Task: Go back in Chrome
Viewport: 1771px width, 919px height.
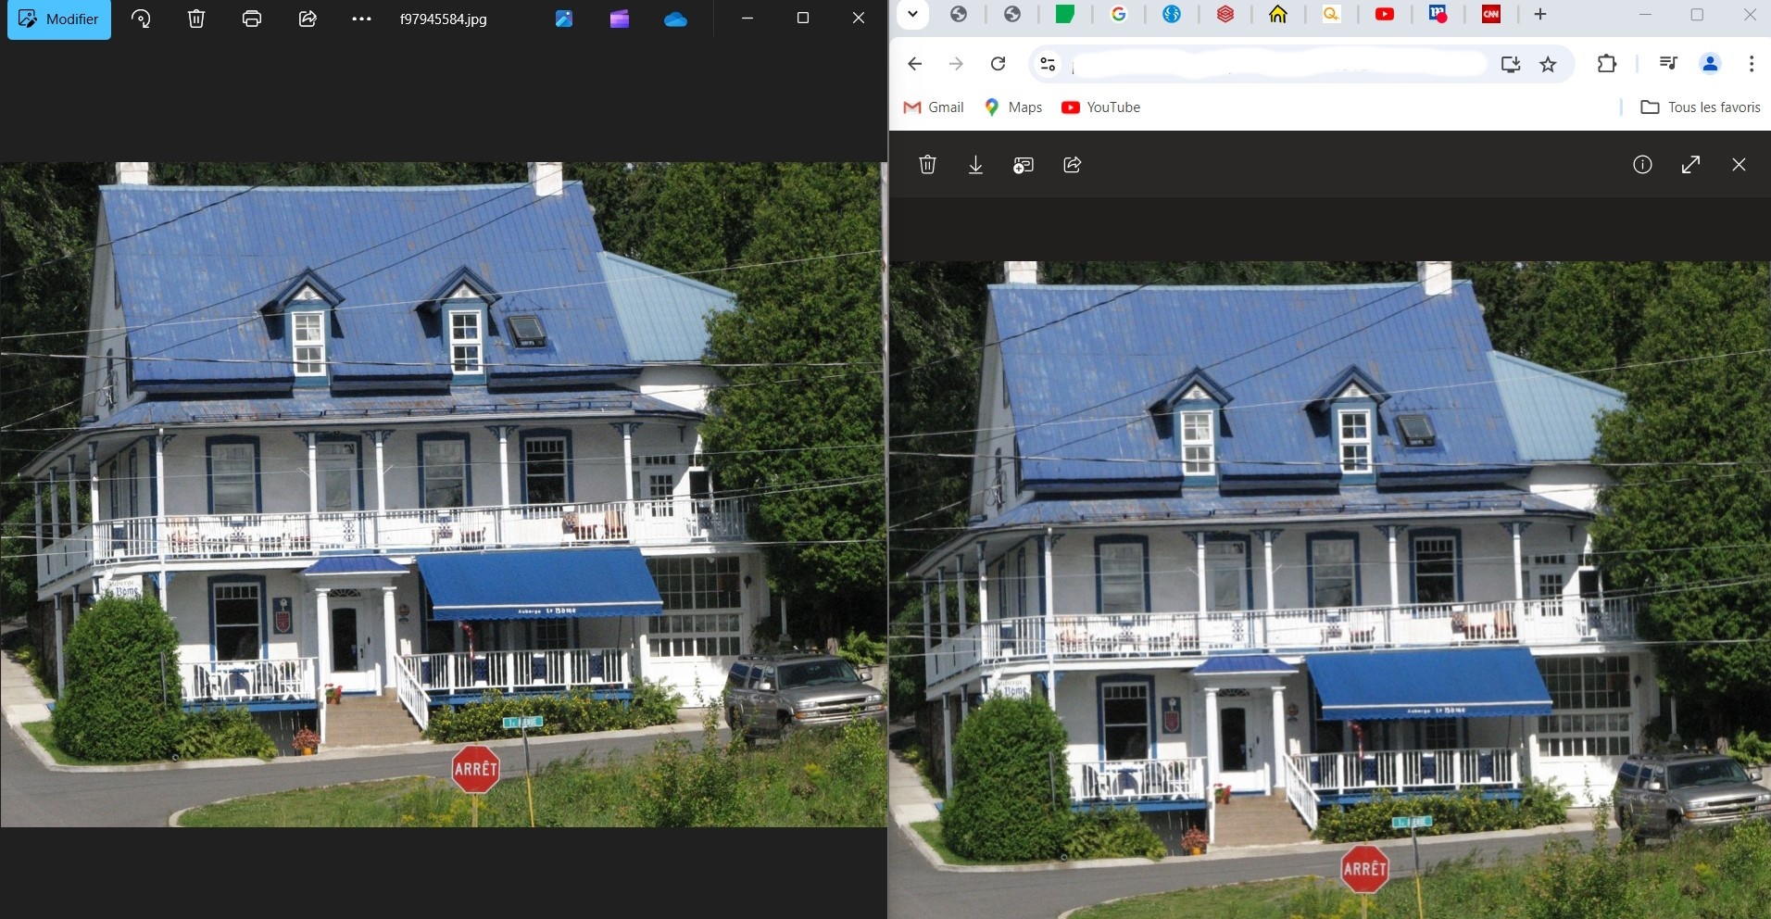Action: [915, 64]
